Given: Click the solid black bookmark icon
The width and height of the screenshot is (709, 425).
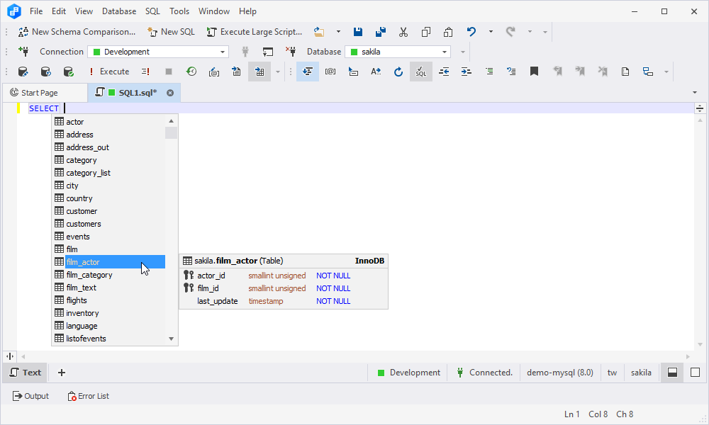Looking at the screenshot, I should [534, 72].
